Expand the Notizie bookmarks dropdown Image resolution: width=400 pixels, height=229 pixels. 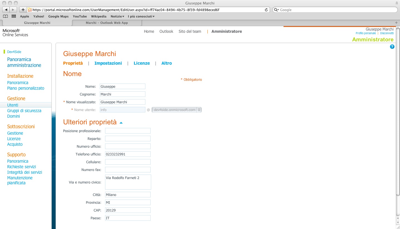(x=117, y=16)
